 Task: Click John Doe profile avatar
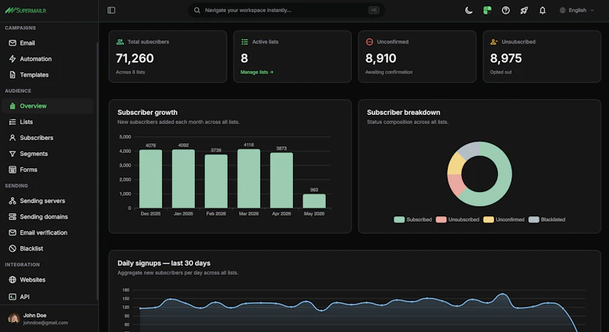pos(14,319)
